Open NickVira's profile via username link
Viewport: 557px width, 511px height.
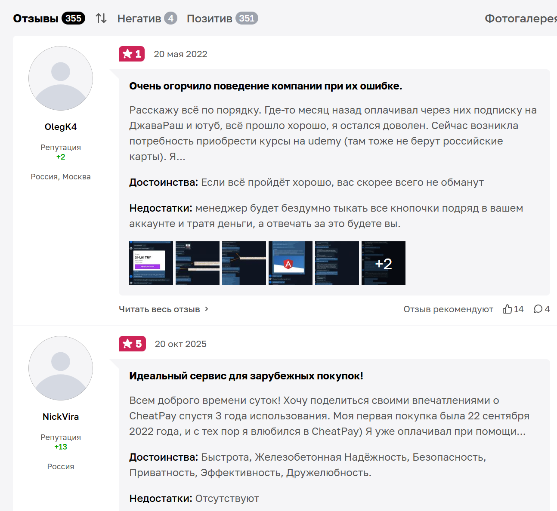click(x=60, y=416)
